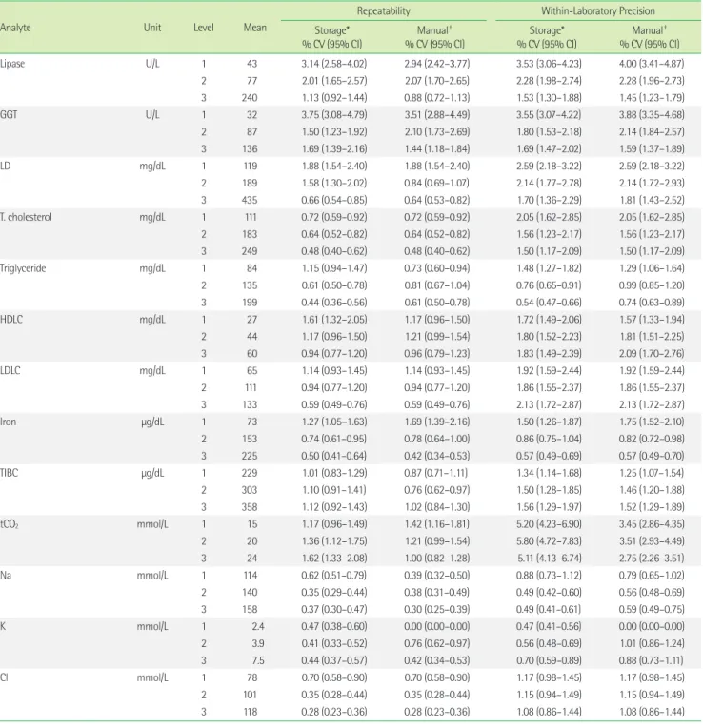Click the Level column header
Image resolution: width=703 pixels, height=726 pixels.
pos(204,28)
